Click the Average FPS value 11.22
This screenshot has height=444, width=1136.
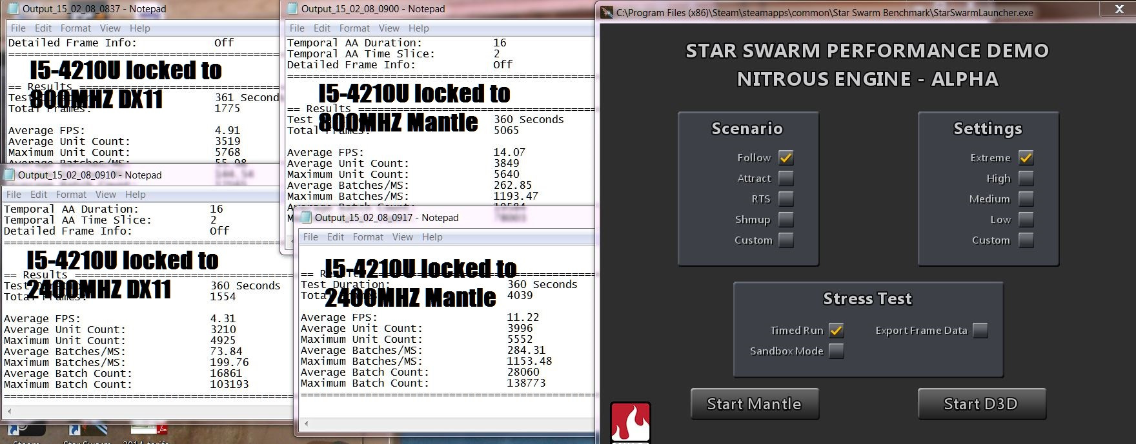523,318
